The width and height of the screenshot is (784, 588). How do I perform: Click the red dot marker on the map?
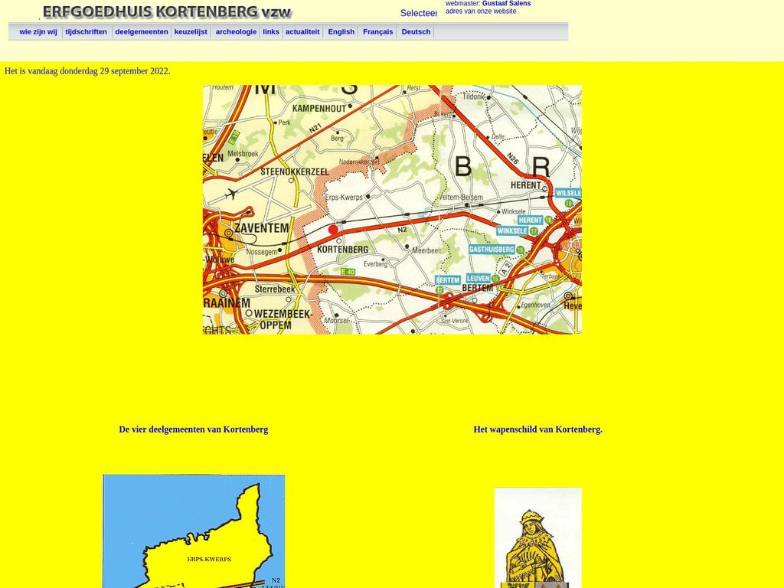[333, 230]
